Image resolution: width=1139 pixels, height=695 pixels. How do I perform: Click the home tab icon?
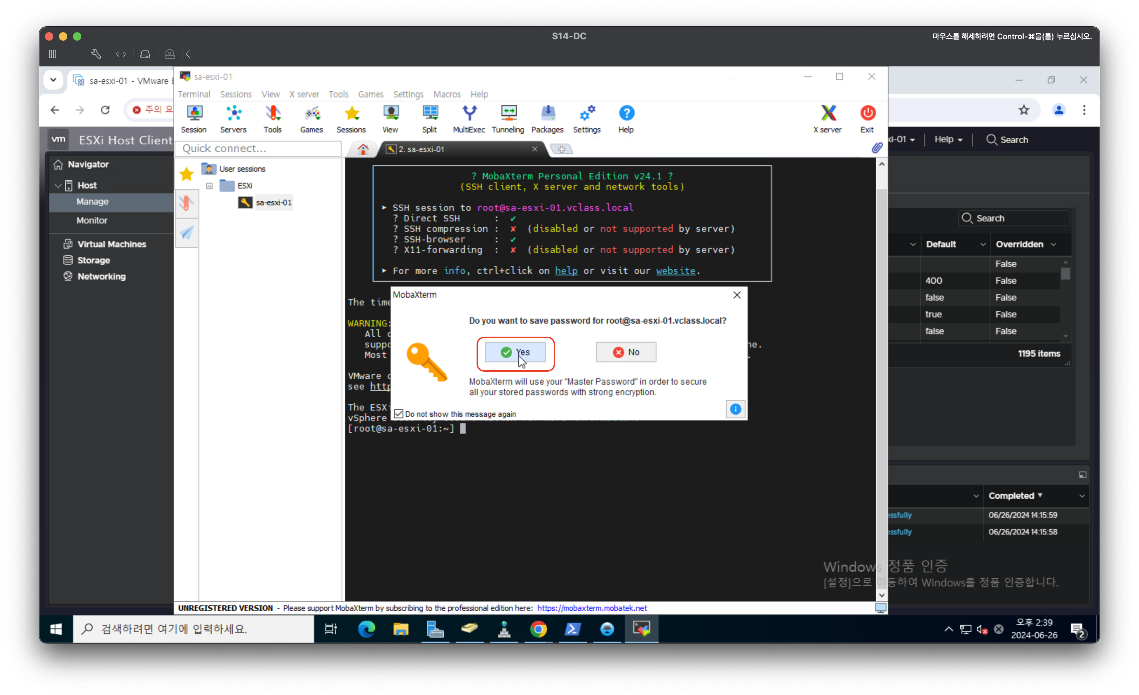click(363, 149)
